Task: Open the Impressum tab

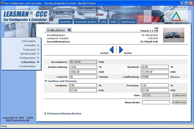Action: coord(128,22)
